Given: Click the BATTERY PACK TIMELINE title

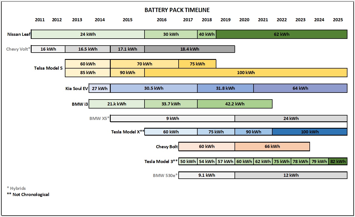Looking at the screenshot, I should pos(177,10).
